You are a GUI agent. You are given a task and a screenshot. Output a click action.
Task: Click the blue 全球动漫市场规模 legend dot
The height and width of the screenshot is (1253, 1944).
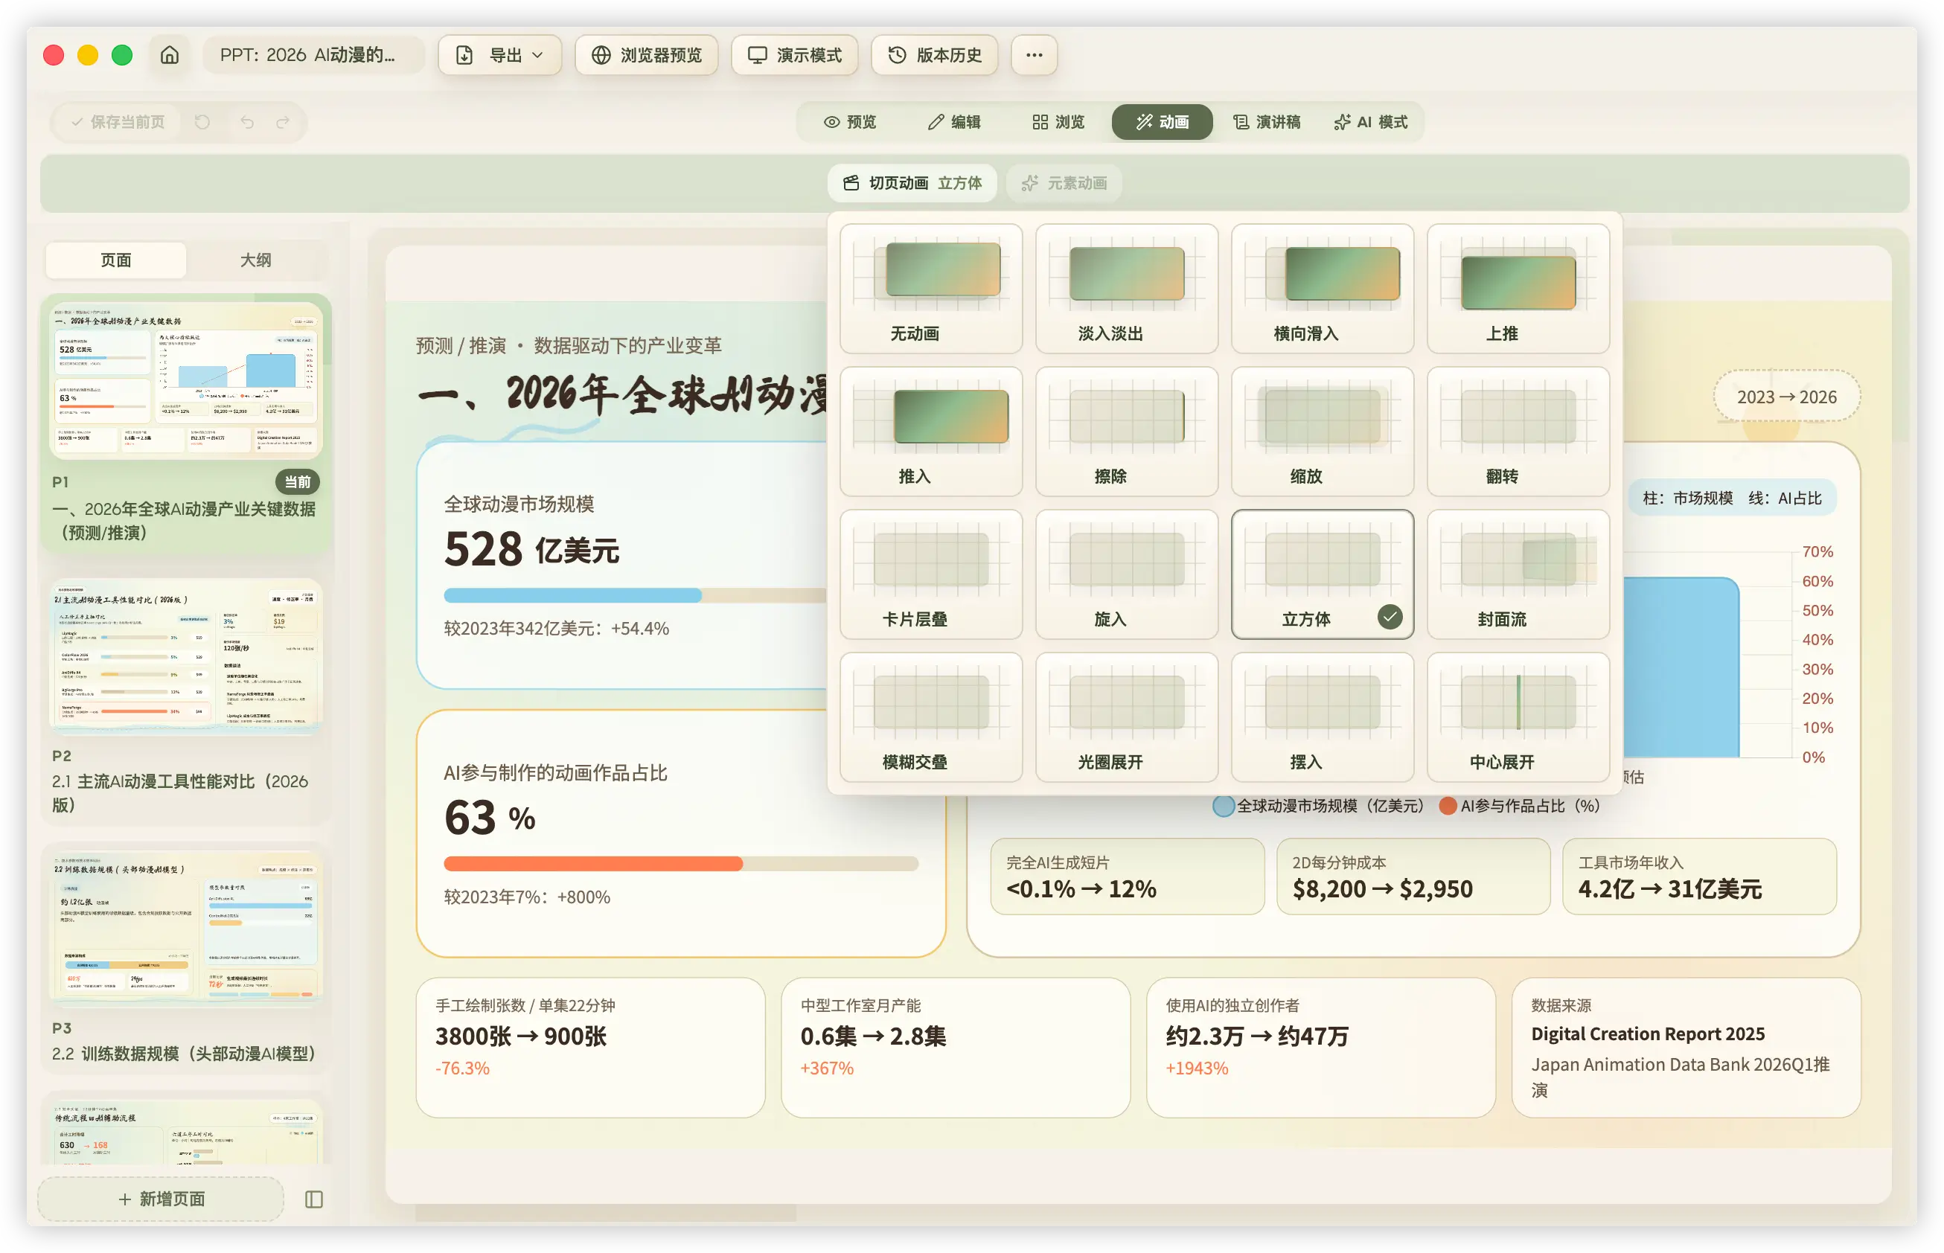1223,807
